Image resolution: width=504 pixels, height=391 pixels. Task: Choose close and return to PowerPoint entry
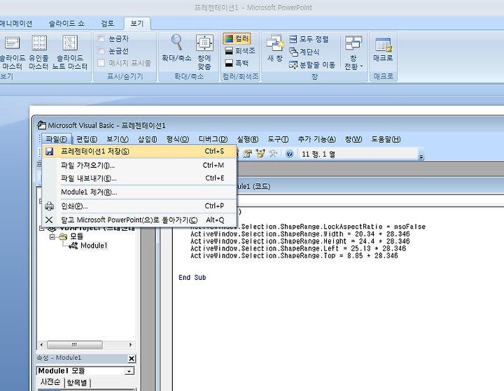click(x=139, y=220)
